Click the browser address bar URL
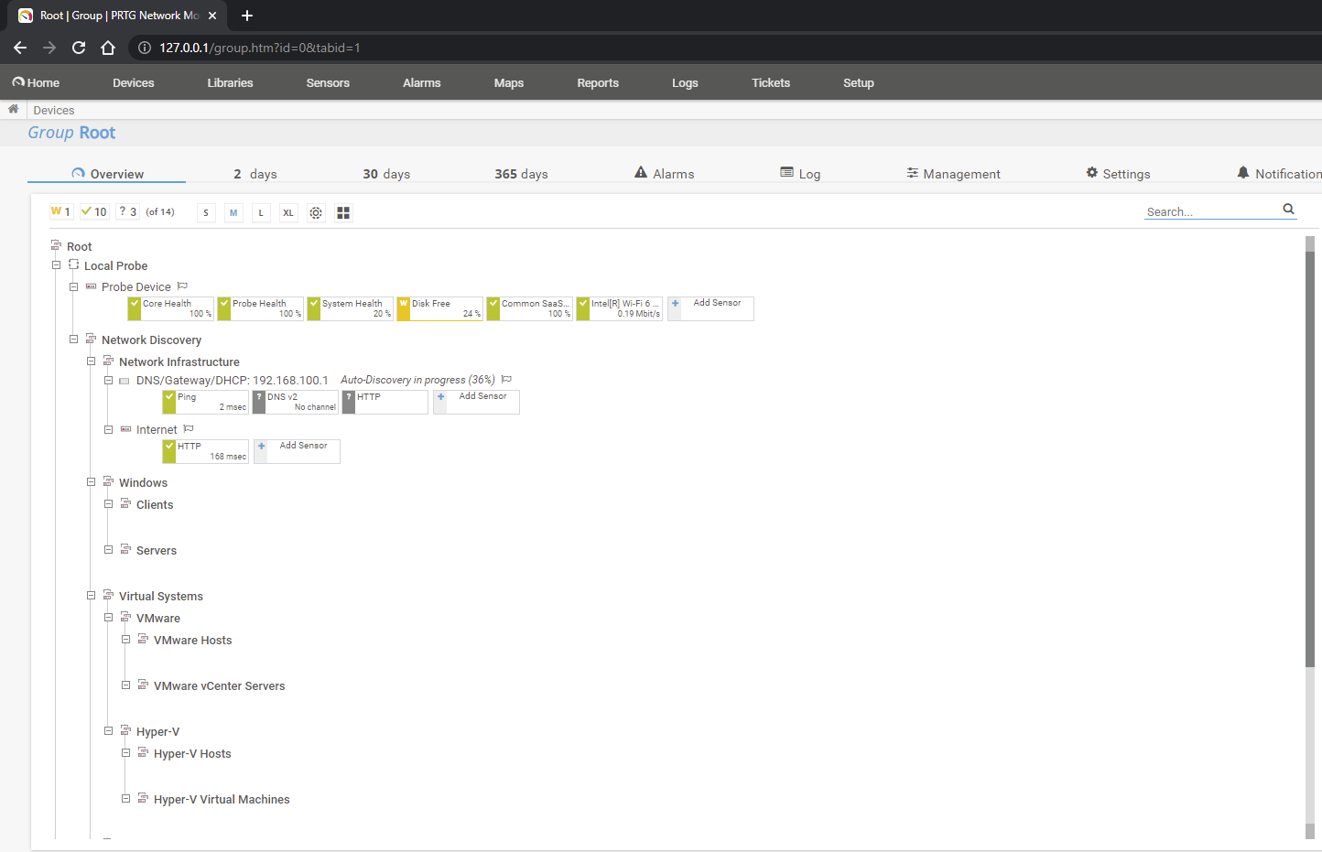 point(260,48)
